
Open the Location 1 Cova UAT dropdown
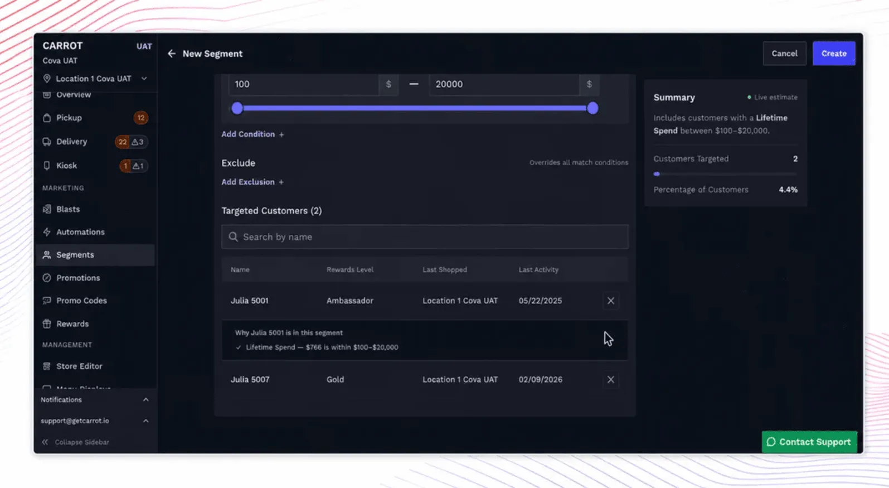(x=95, y=79)
